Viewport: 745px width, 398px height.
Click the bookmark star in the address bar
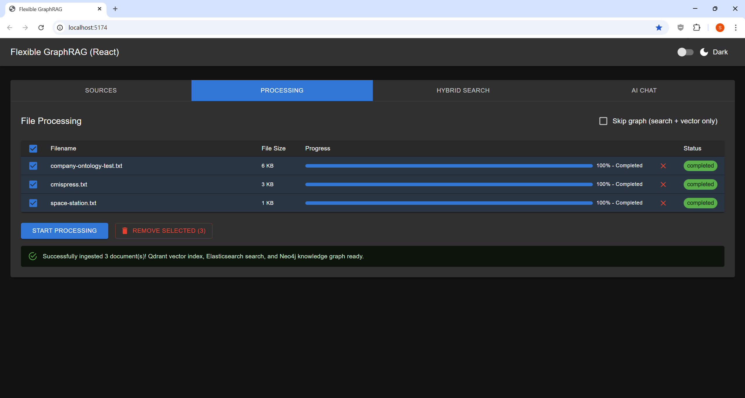659,27
